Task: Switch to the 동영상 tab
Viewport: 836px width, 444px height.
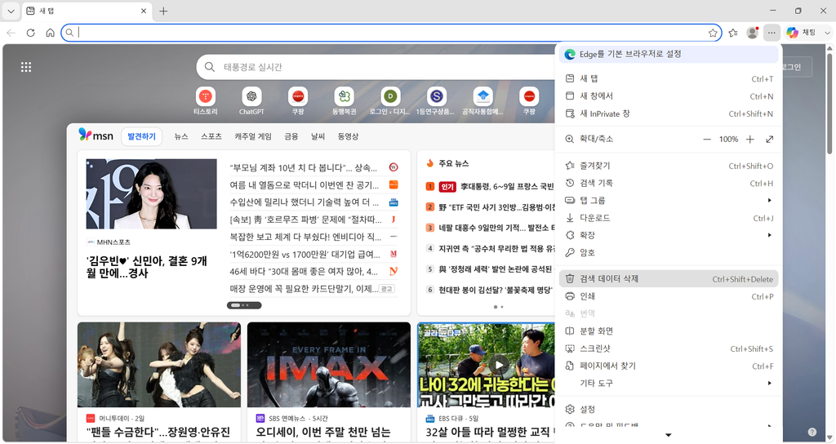Action: 348,136
